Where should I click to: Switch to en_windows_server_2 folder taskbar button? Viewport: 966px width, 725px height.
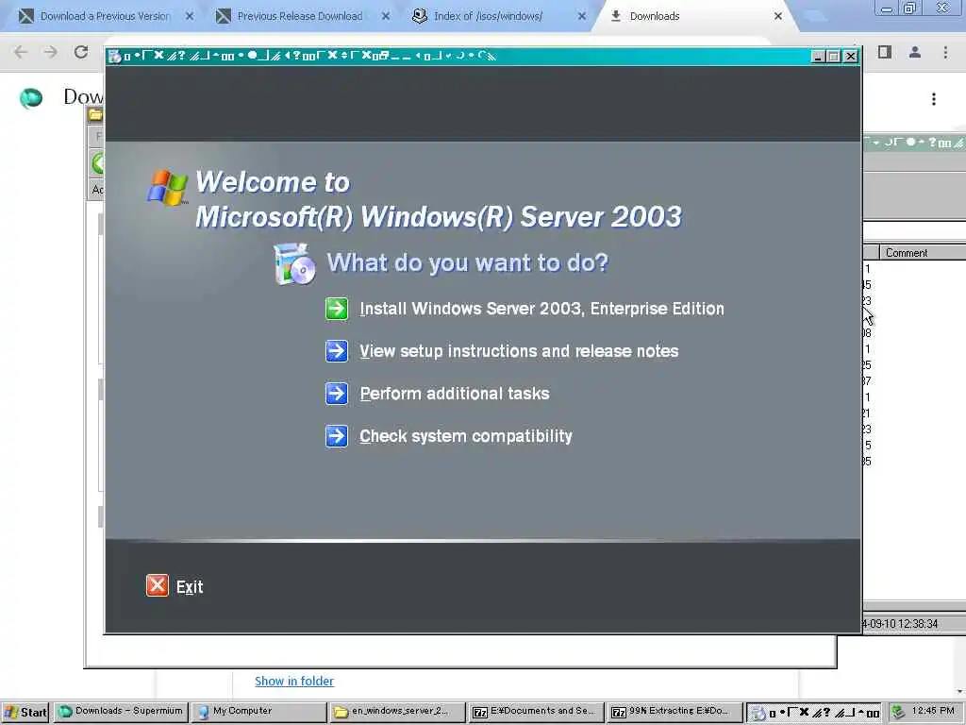tap(397, 712)
